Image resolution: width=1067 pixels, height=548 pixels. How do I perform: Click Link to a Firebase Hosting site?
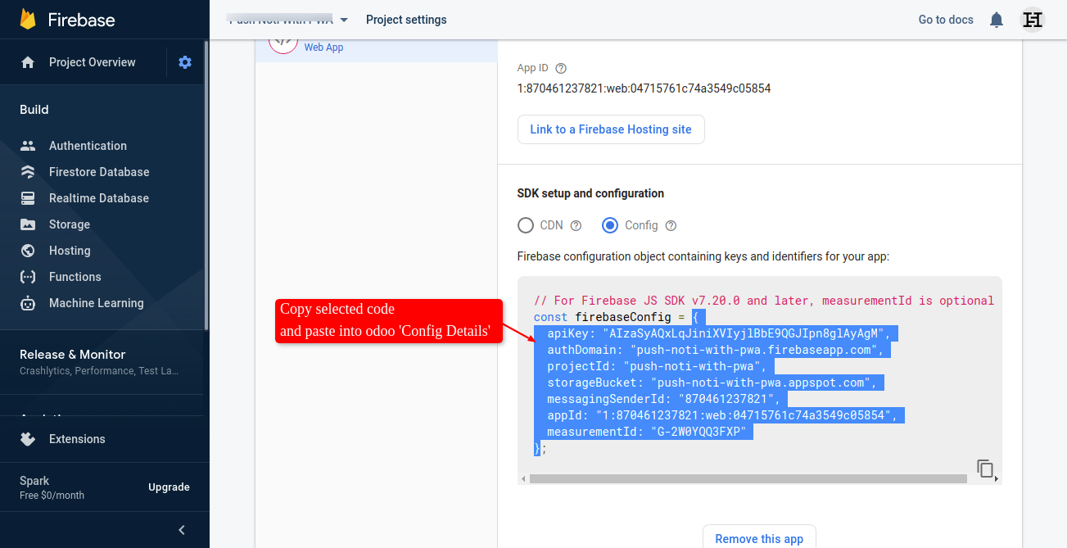611,129
